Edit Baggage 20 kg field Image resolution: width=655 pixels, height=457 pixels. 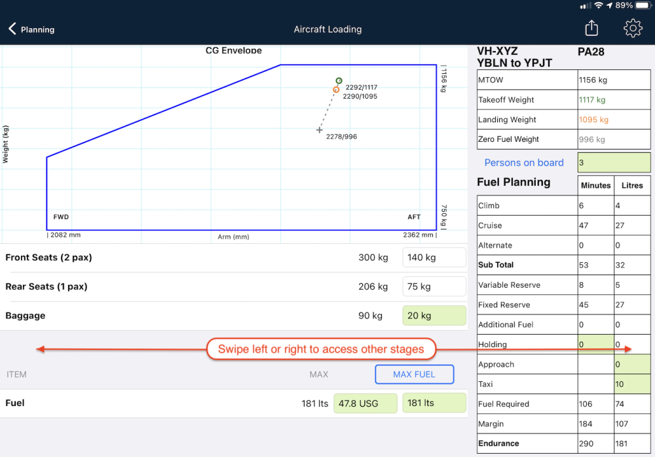[x=434, y=316]
